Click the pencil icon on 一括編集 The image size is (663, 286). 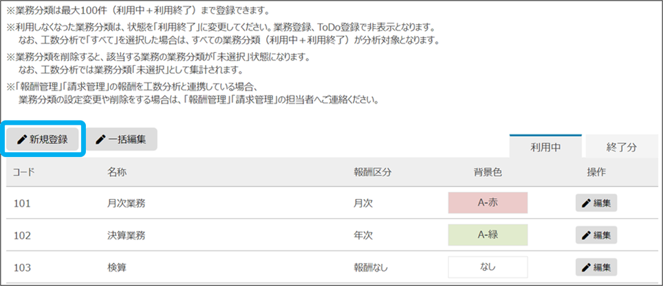pos(101,139)
